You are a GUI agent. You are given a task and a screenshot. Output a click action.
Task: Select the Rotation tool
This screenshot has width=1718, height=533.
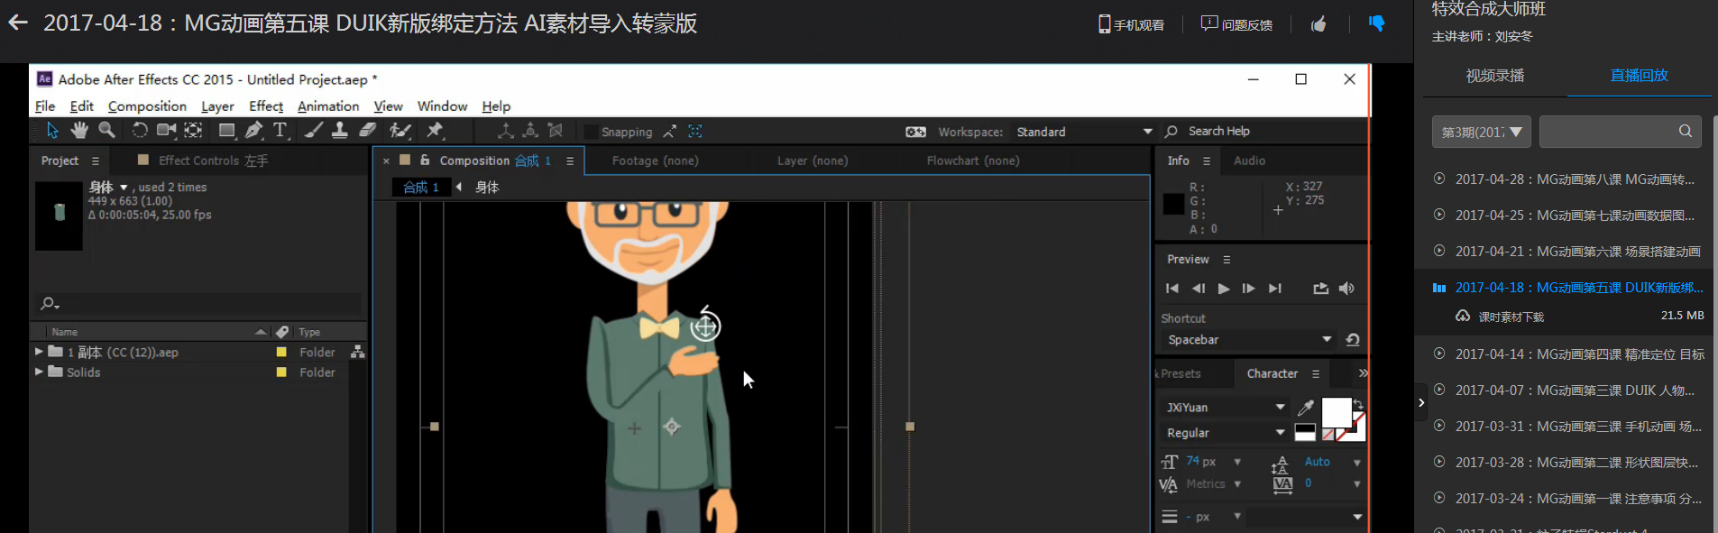(x=139, y=131)
